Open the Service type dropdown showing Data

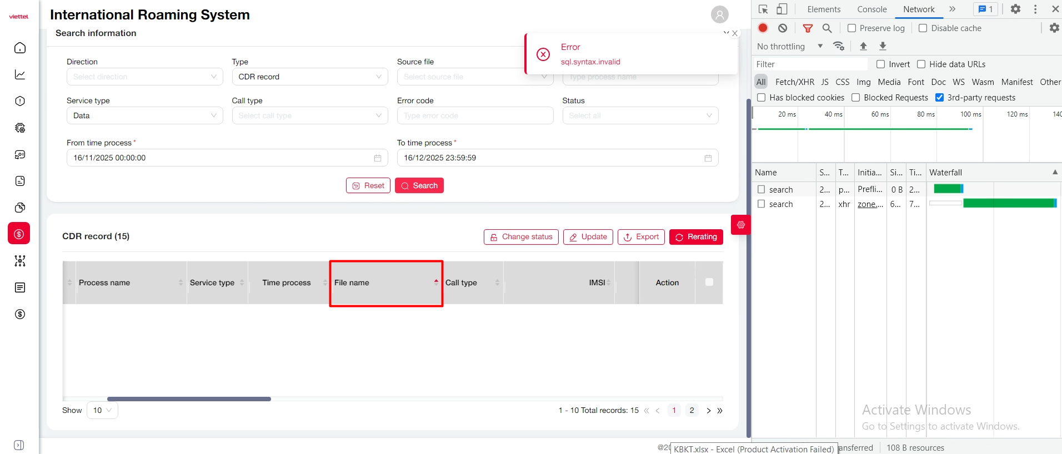[x=144, y=115]
